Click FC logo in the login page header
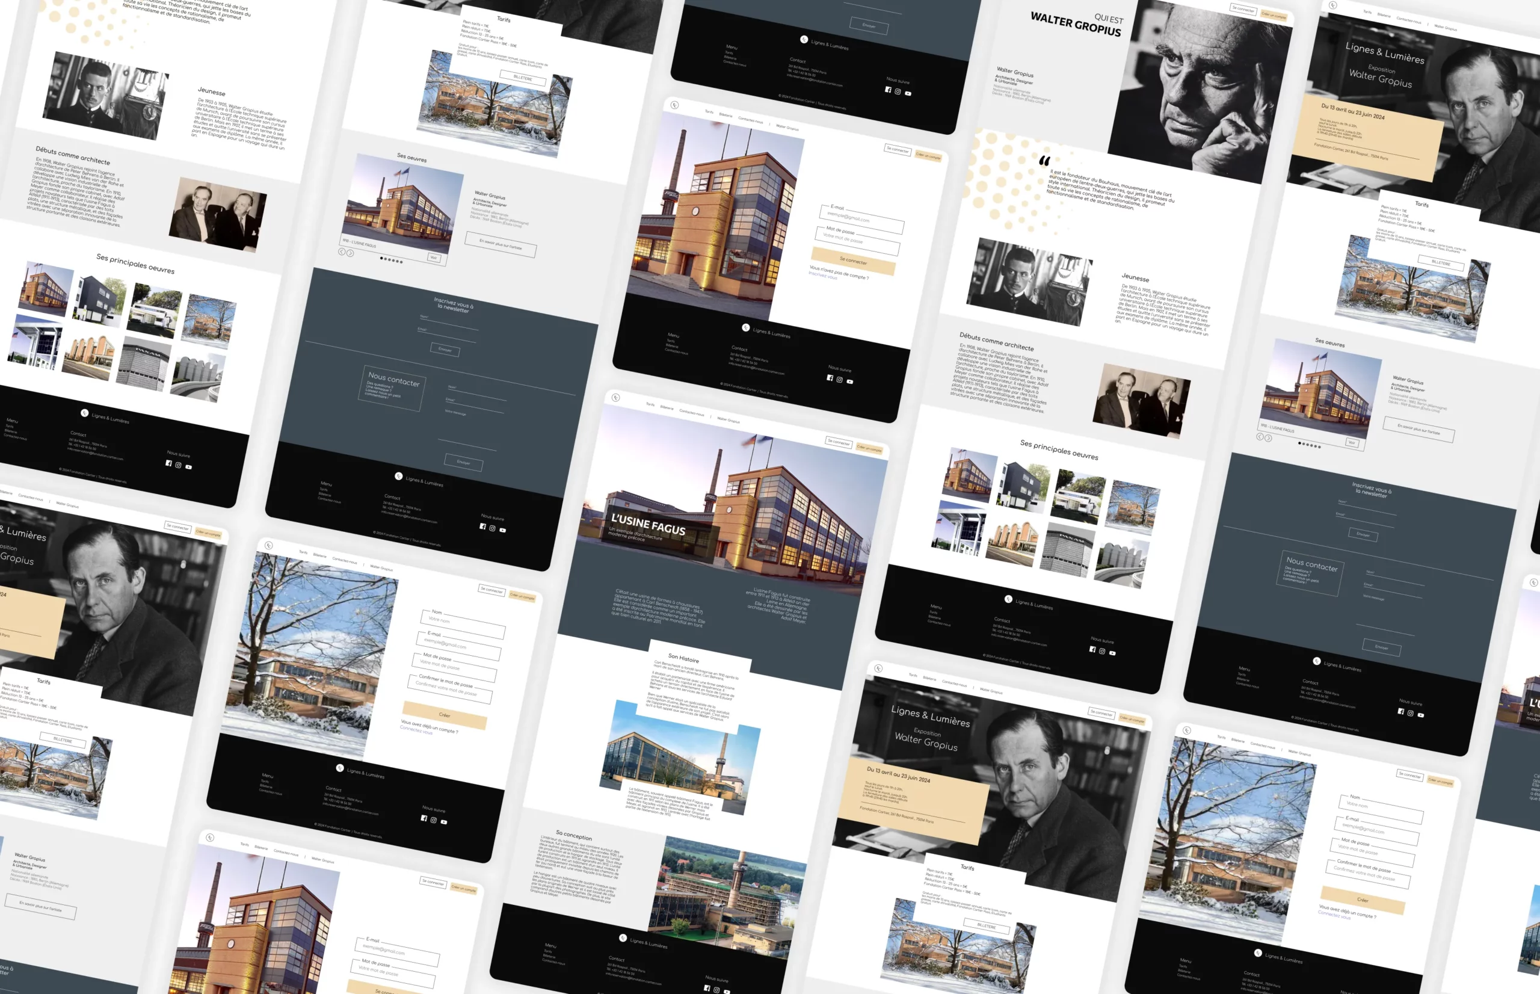 (x=674, y=105)
